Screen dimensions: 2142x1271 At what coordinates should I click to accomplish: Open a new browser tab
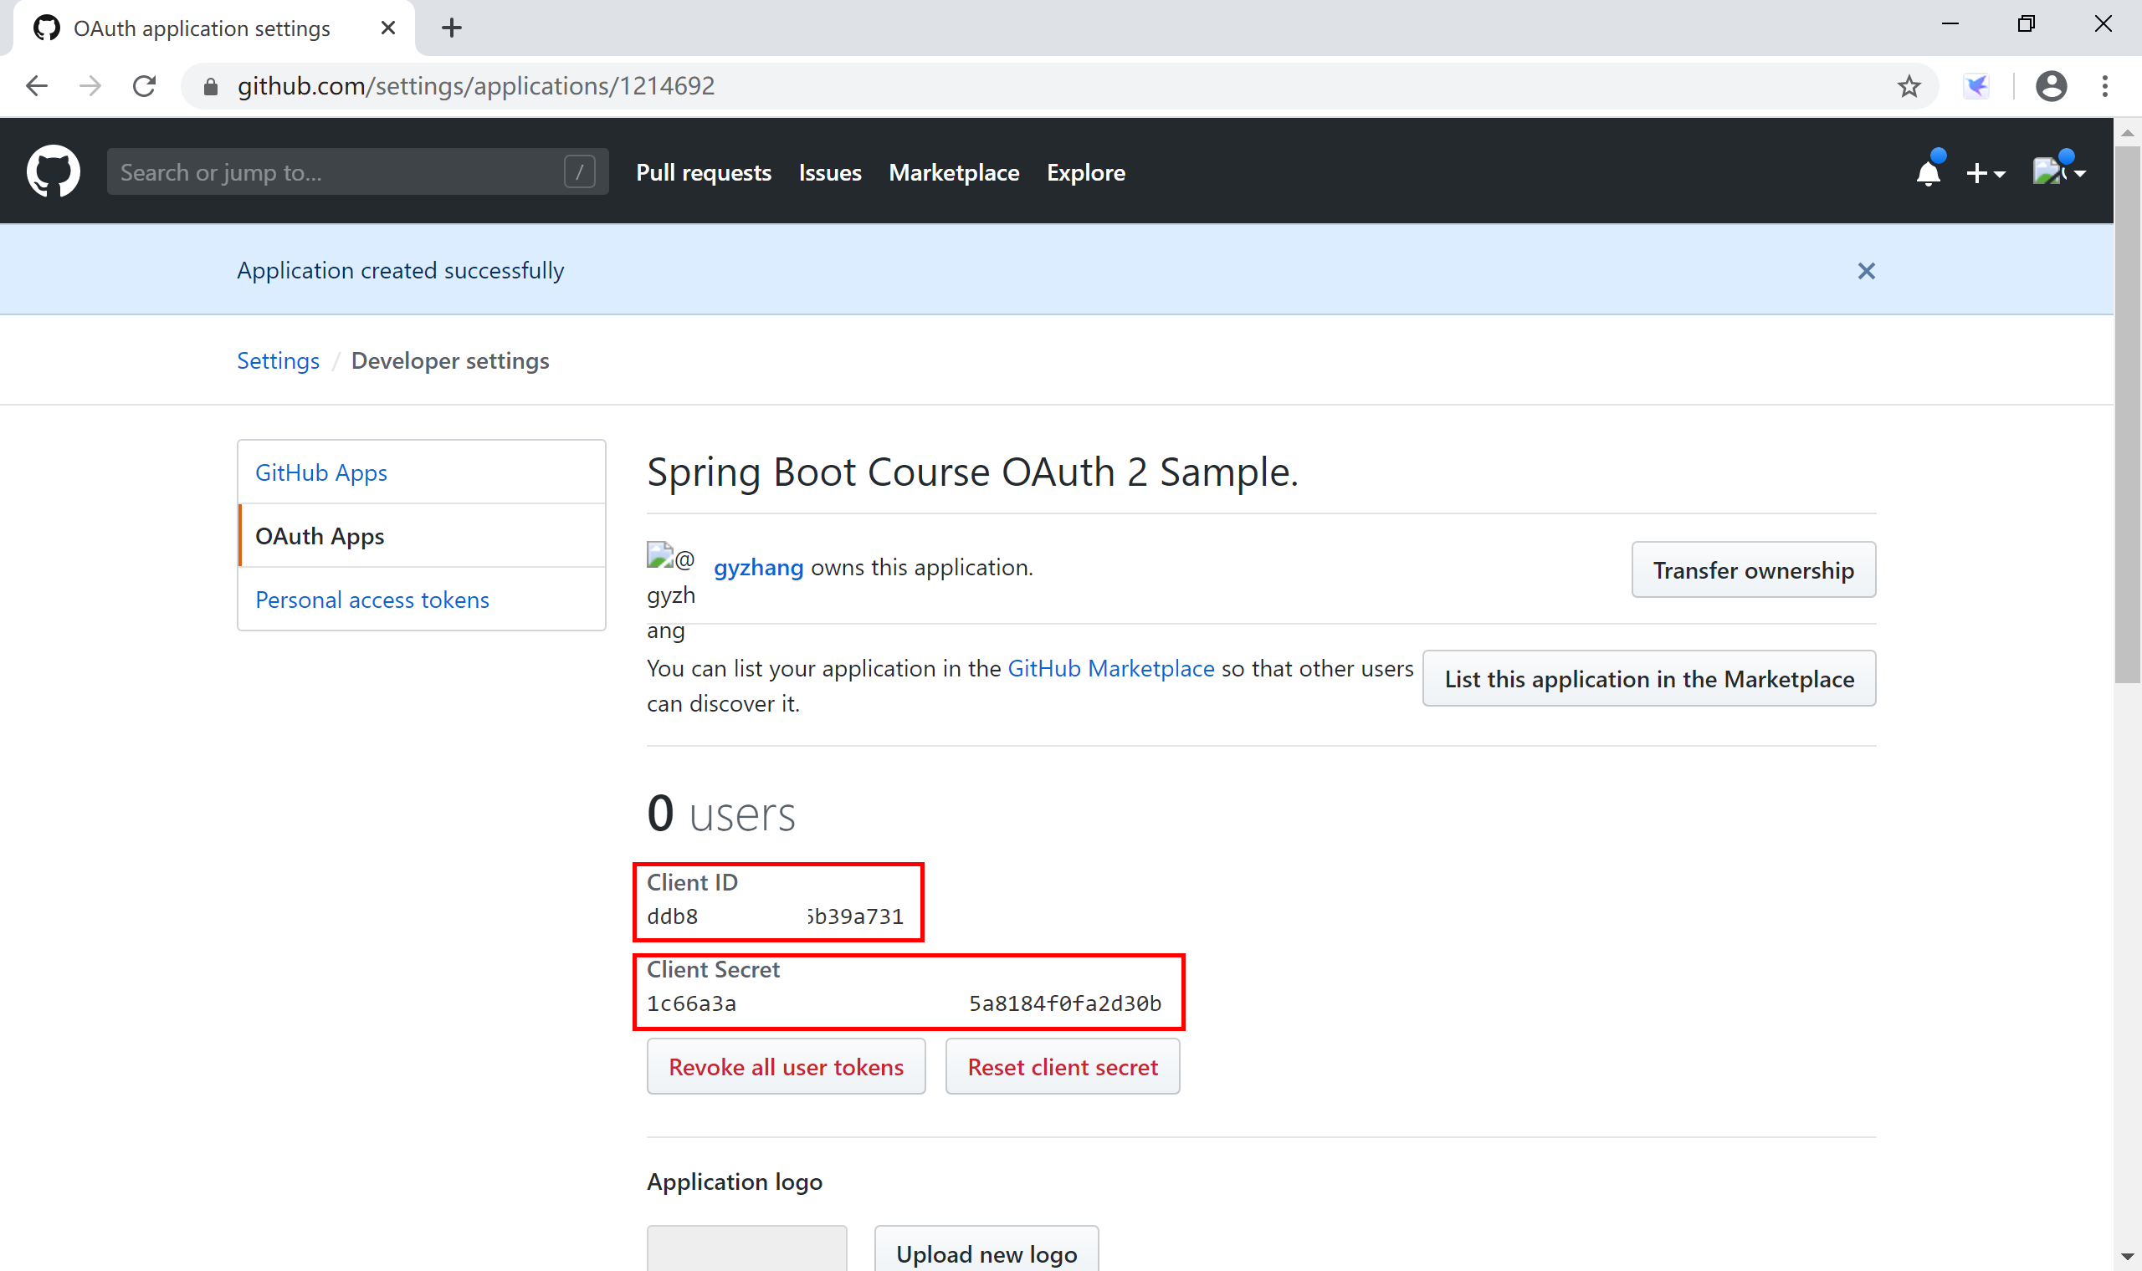coord(452,28)
